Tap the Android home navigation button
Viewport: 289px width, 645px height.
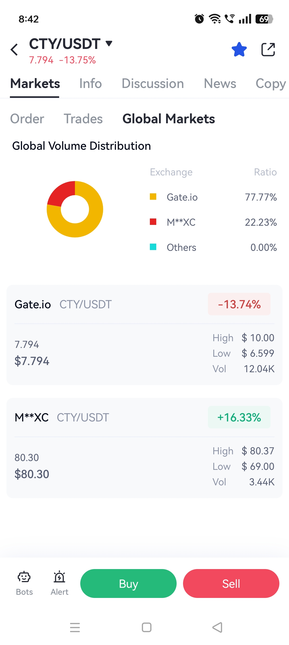[x=146, y=627]
